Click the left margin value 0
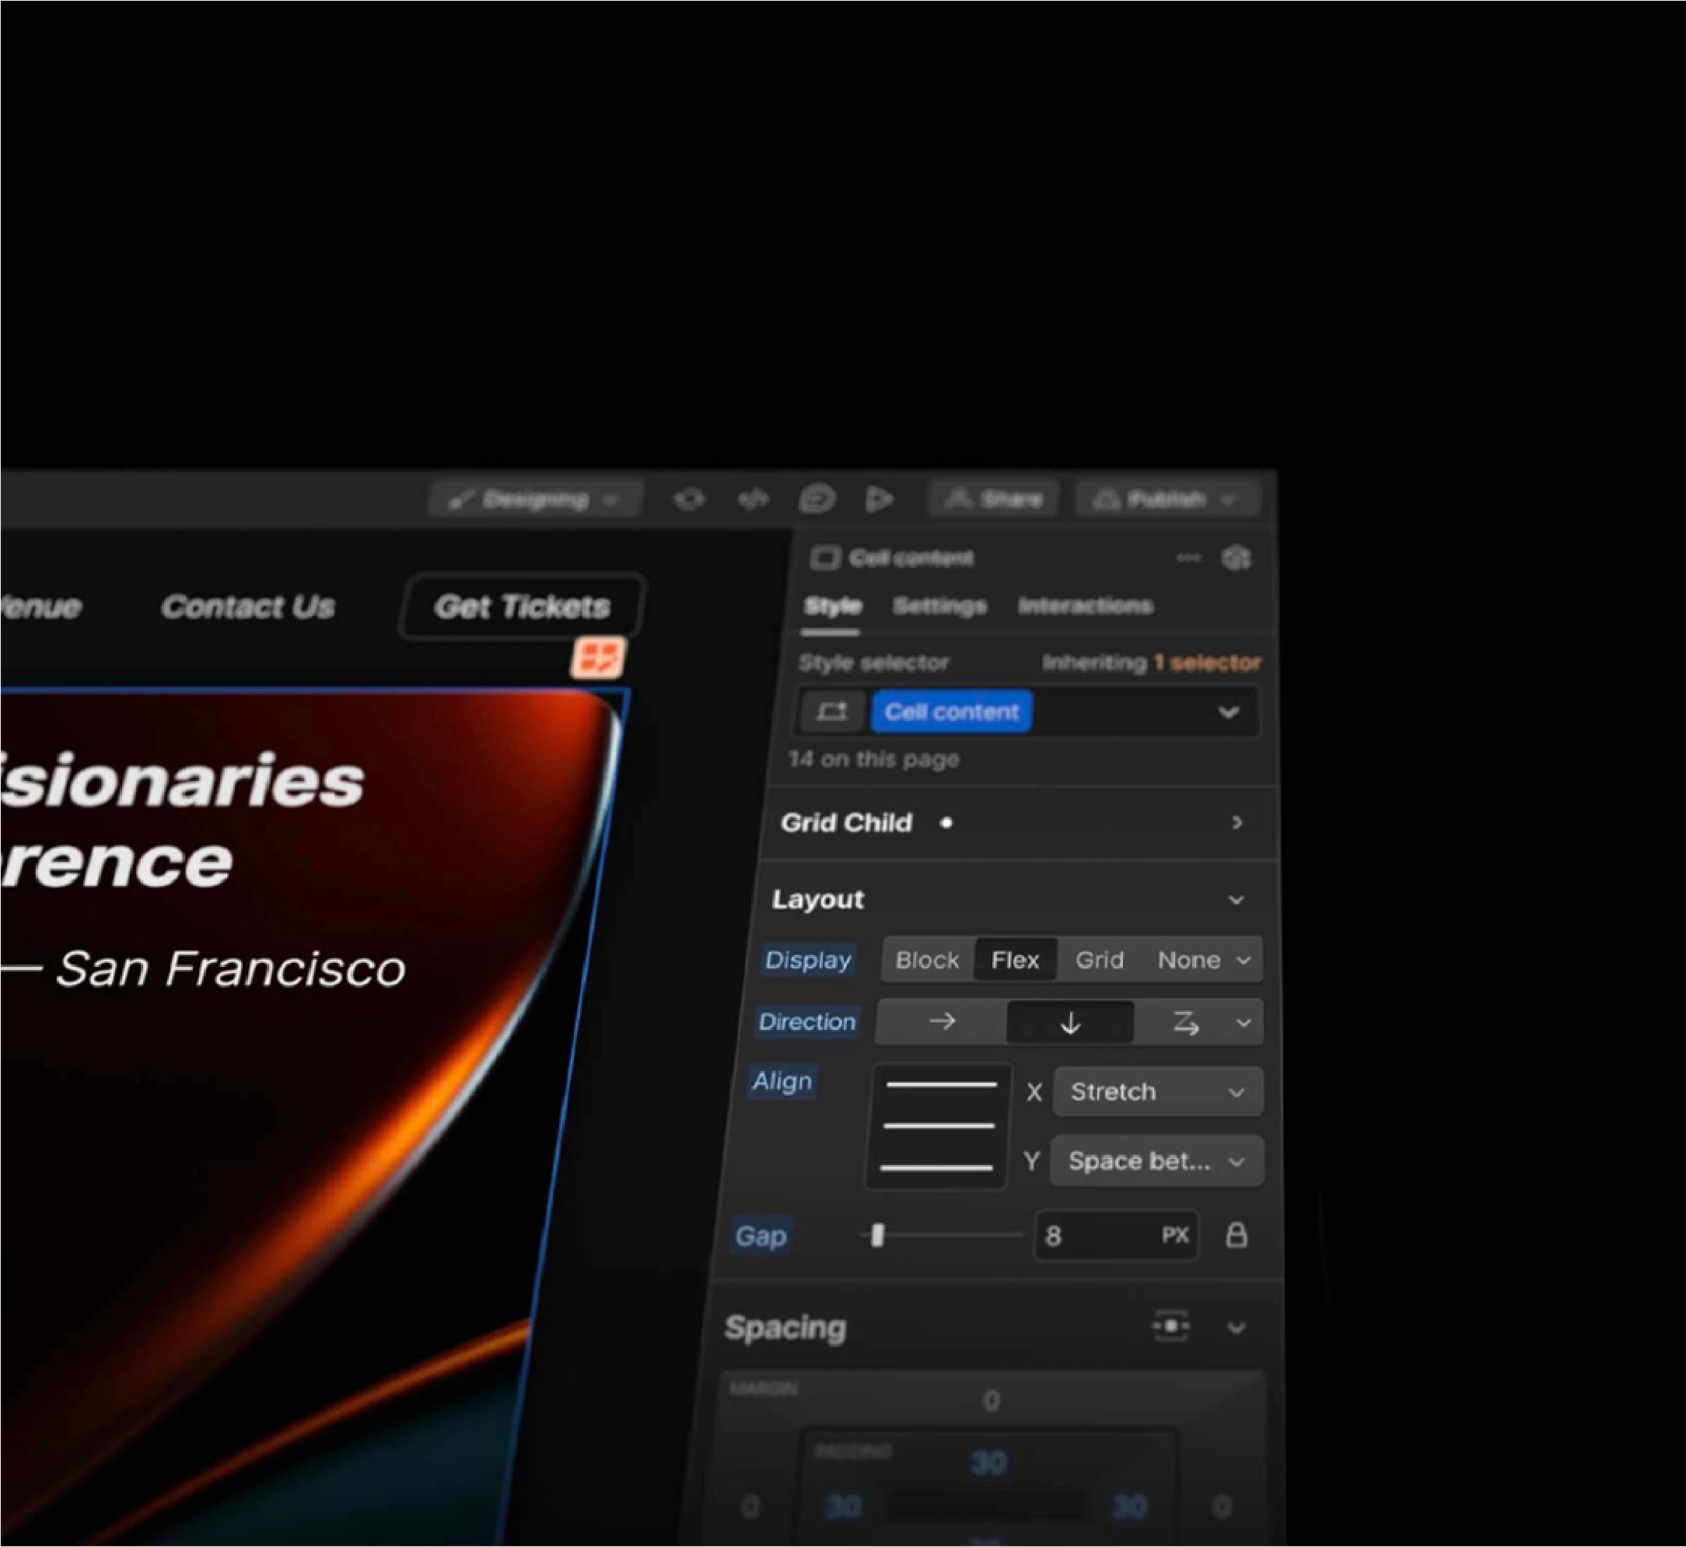The width and height of the screenshot is (1686, 1547). tap(750, 1507)
